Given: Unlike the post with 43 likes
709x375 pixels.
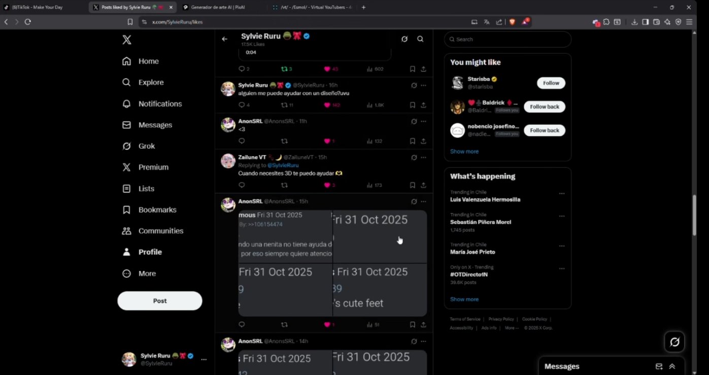Looking at the screenshot, I should 327,69.
